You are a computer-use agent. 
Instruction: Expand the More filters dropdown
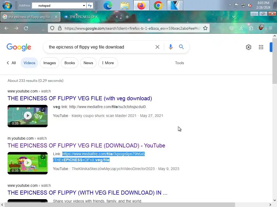click(x=108, y=63)
